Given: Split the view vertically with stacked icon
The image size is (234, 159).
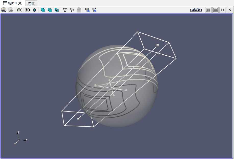Looking at the screenshot, I should pos(215,10).
